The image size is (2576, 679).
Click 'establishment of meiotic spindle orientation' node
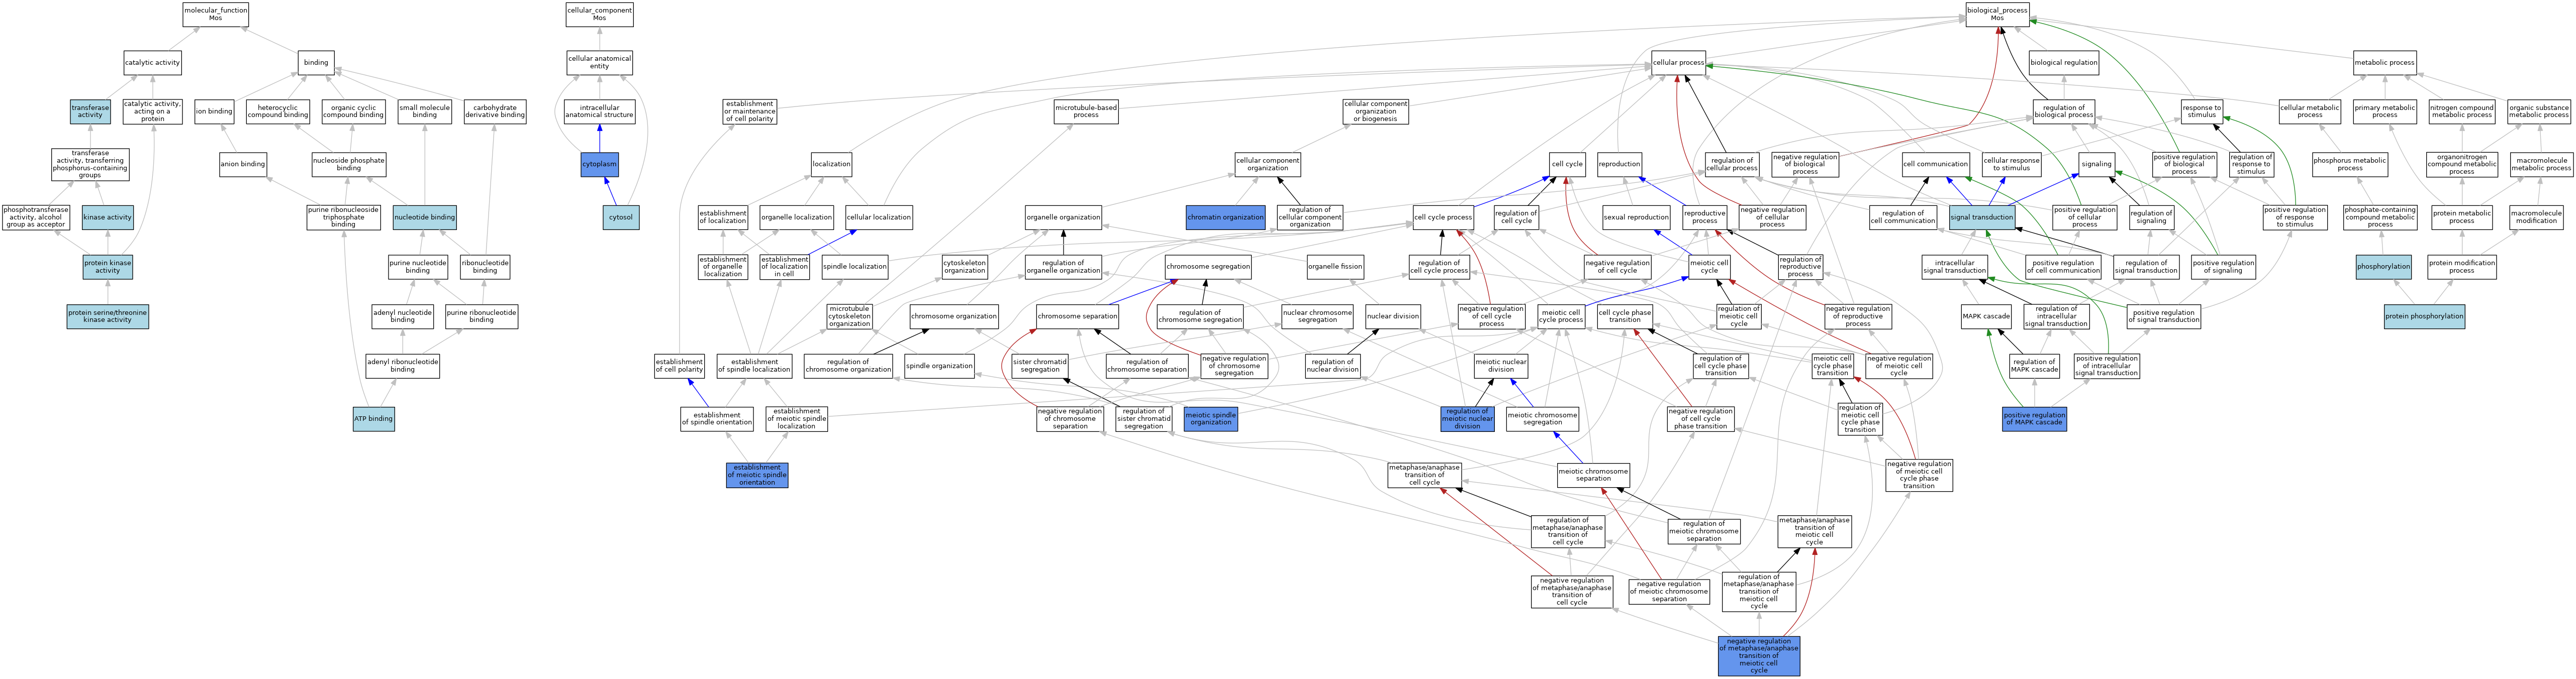click(x=757, y=474)
